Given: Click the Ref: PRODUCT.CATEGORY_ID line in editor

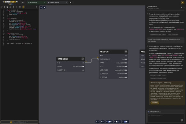Looking at the screenshot, I should pyautogui.click(x=20, y=43).
